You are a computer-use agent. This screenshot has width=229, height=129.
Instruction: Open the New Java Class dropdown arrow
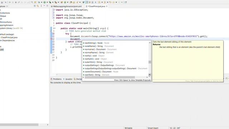click(68, 3)
